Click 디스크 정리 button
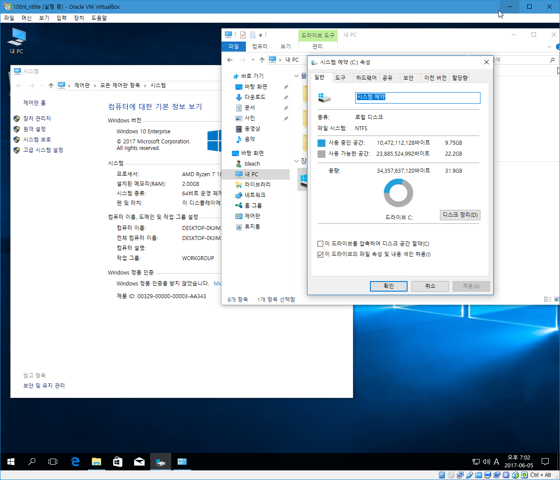560x480 pixels. (x=460, y=215)
